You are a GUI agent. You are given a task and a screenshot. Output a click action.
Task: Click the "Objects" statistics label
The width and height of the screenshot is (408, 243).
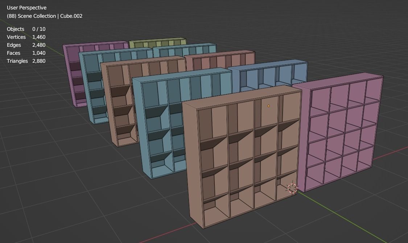15,29
